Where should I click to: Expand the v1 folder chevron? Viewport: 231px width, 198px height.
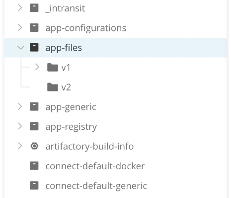click(x=37, y=67)
